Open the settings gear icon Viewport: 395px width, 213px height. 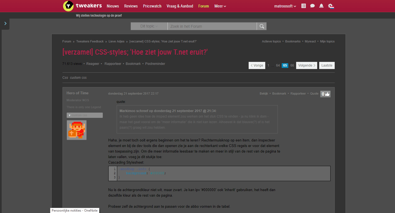click(x=331, y=6)
